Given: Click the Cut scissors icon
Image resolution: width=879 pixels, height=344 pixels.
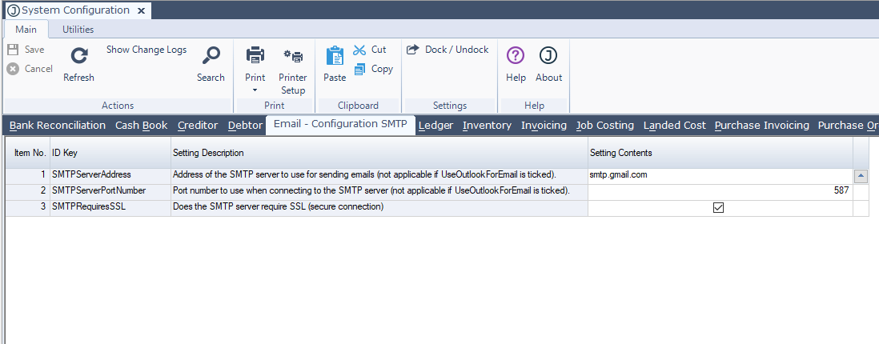Looking at the screenshot, I should click(x=359, y=50).
